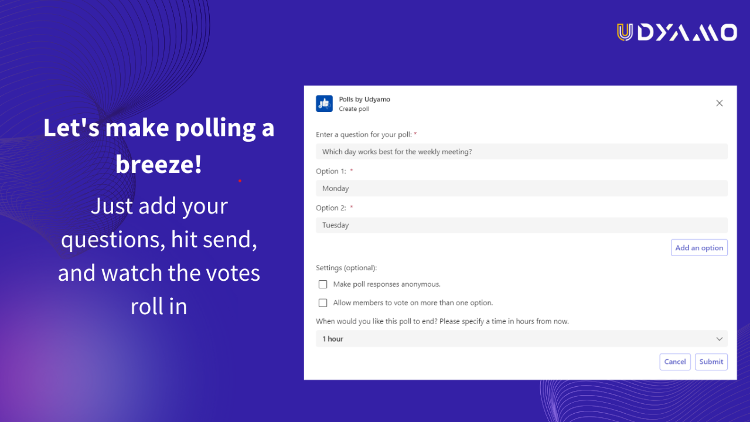This screenshot has width=750, height=422.
Task: Click the 'Create poll' subtitle text
Action: click(354, 109)
